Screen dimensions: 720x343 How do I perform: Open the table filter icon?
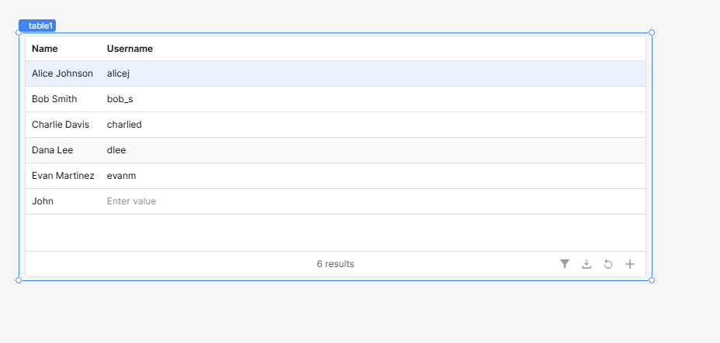[x=565, y=264]
